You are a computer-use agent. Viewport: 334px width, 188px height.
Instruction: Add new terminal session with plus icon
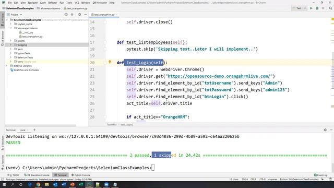34,130
